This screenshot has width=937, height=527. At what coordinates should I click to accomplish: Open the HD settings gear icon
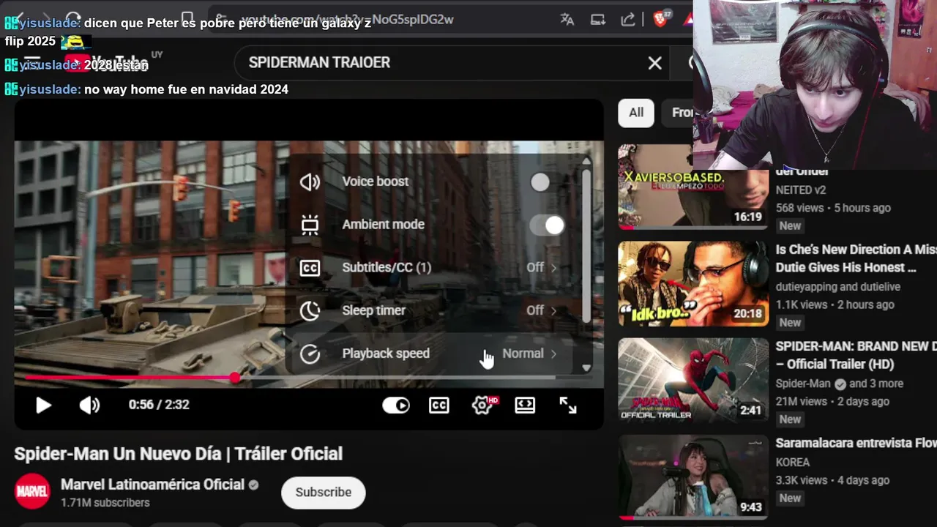(x=483, y=405)
